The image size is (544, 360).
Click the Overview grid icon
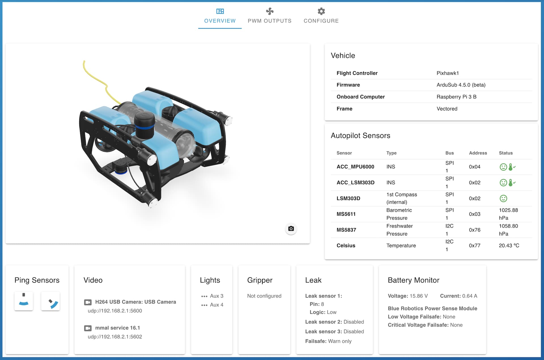pyautogui.click(x=220, y=11)
